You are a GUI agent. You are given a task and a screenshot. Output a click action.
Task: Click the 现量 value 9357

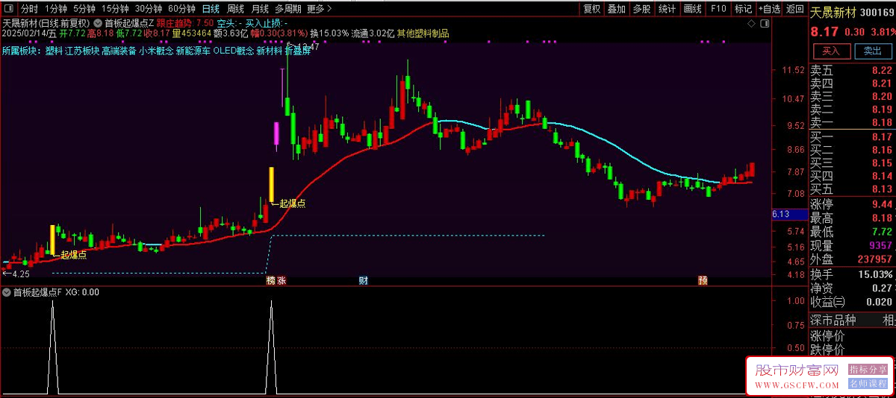point(881,246)
